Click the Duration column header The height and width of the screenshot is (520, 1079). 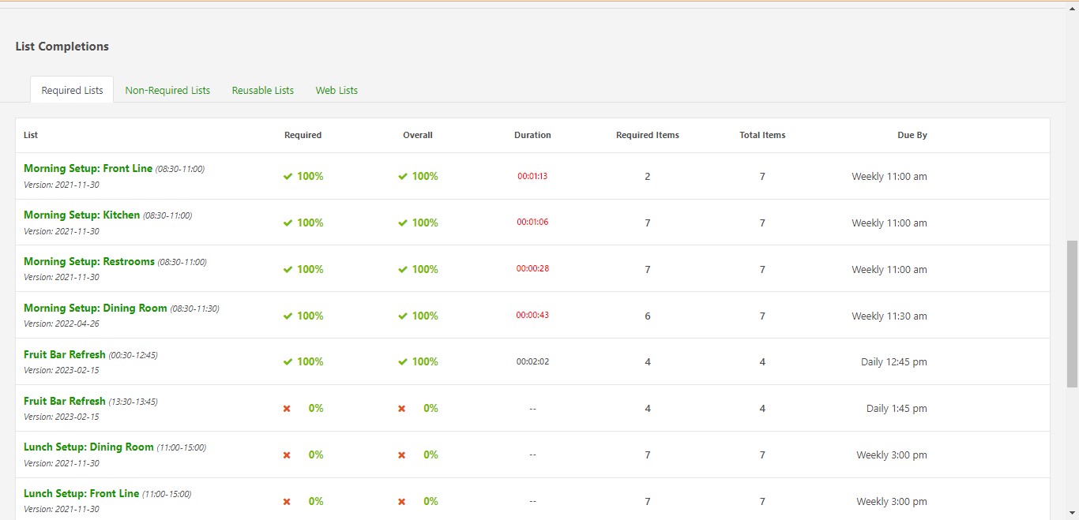click(532, 135)
